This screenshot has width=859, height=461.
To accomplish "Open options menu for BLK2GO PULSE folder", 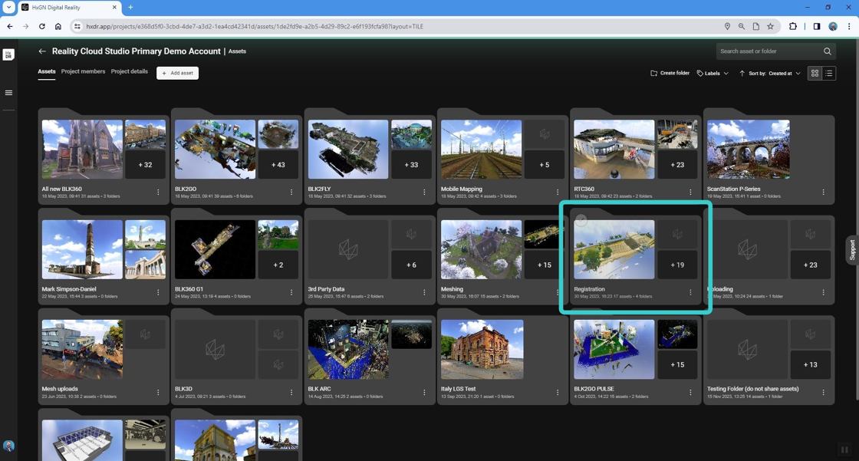I will click(691, 393).
